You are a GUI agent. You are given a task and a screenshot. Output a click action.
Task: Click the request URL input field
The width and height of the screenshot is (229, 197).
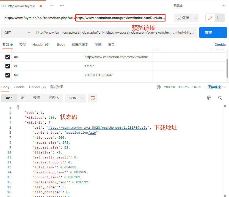(115, 33)
